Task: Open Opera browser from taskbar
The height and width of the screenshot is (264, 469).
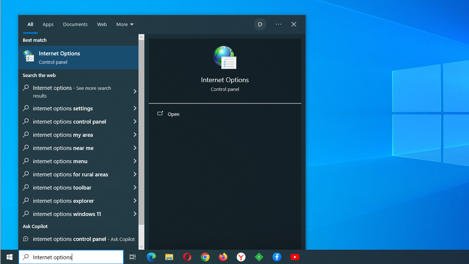Action: [187, 257]
